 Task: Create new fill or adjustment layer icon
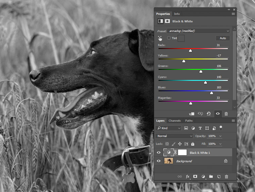[x=203, y=177]
